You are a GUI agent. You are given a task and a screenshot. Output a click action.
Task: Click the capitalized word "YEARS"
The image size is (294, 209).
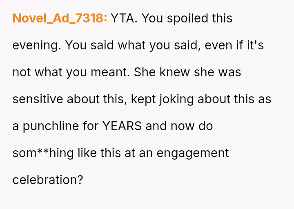122,126
